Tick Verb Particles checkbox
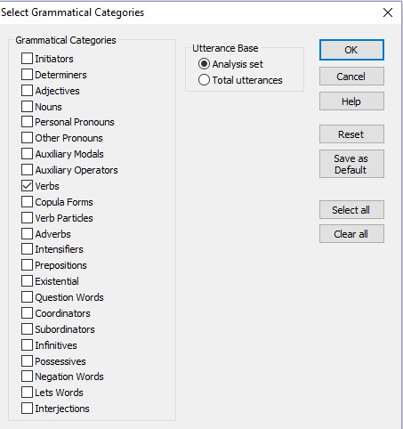 [x=27, y=218]
